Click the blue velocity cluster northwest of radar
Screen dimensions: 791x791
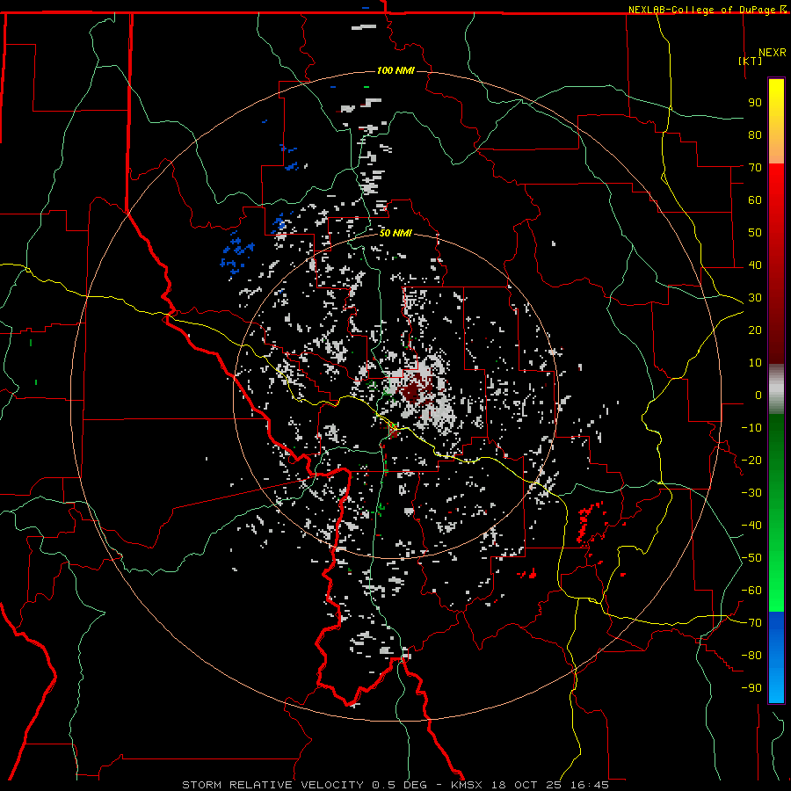236,253
